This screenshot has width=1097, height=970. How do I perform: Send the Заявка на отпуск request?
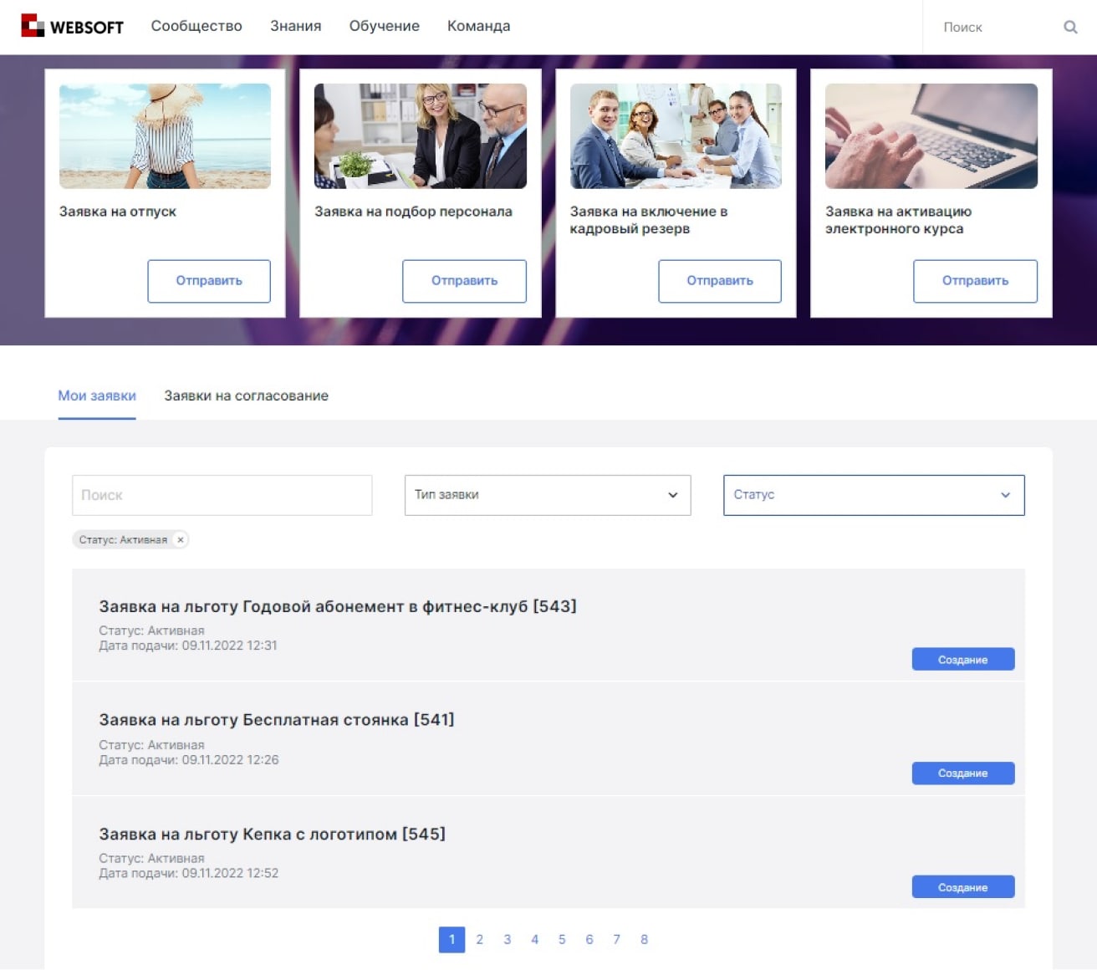(209, 281)
